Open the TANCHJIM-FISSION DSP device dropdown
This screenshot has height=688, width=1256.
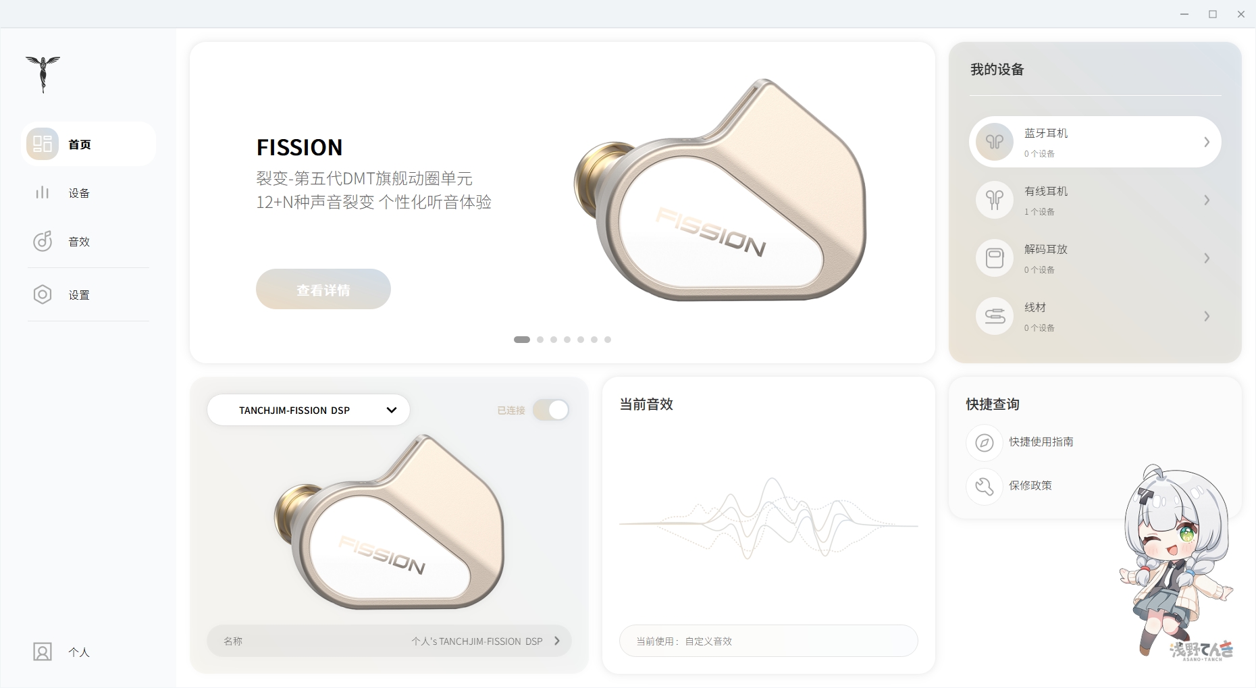click(x=309, y=410)
